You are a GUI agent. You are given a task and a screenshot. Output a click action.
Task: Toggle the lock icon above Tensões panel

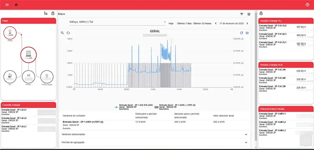pos(261,13)
